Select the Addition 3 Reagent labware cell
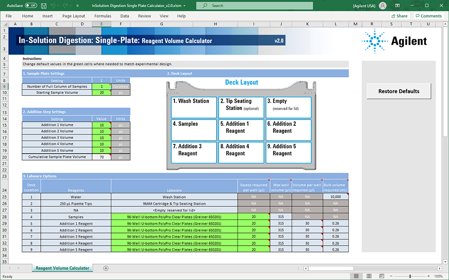 pyautogui.click(x=174, y=237)
